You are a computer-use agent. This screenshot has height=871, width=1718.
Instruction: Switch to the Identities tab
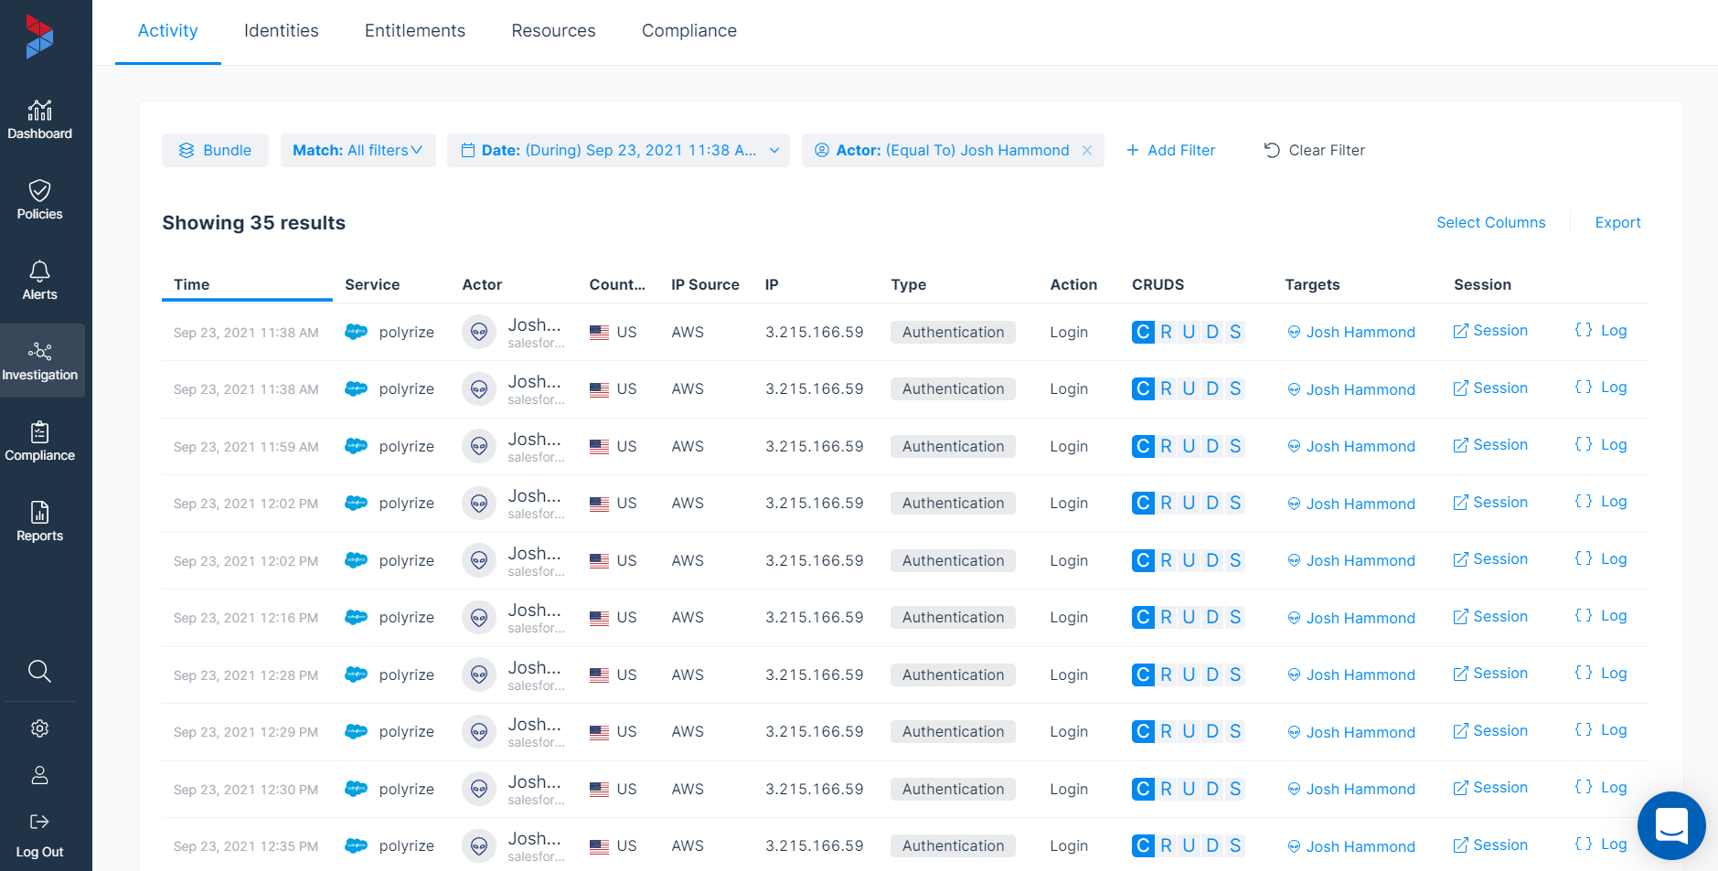click(x=281, y=31)
